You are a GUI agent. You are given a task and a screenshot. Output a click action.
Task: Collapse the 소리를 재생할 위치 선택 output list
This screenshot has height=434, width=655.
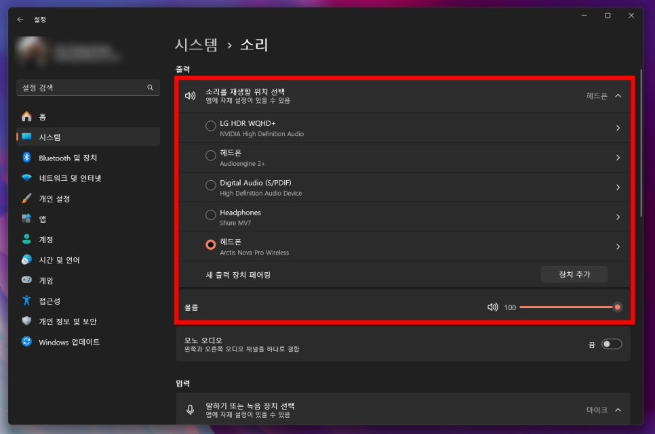pyautogui.click(x=618, y=96)
